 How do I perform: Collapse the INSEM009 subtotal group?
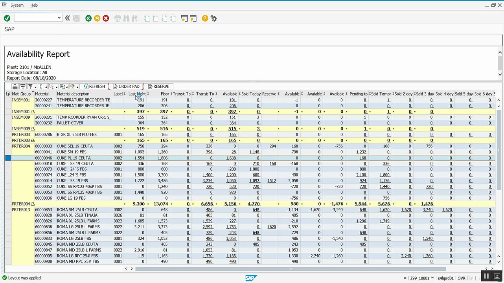33,129
